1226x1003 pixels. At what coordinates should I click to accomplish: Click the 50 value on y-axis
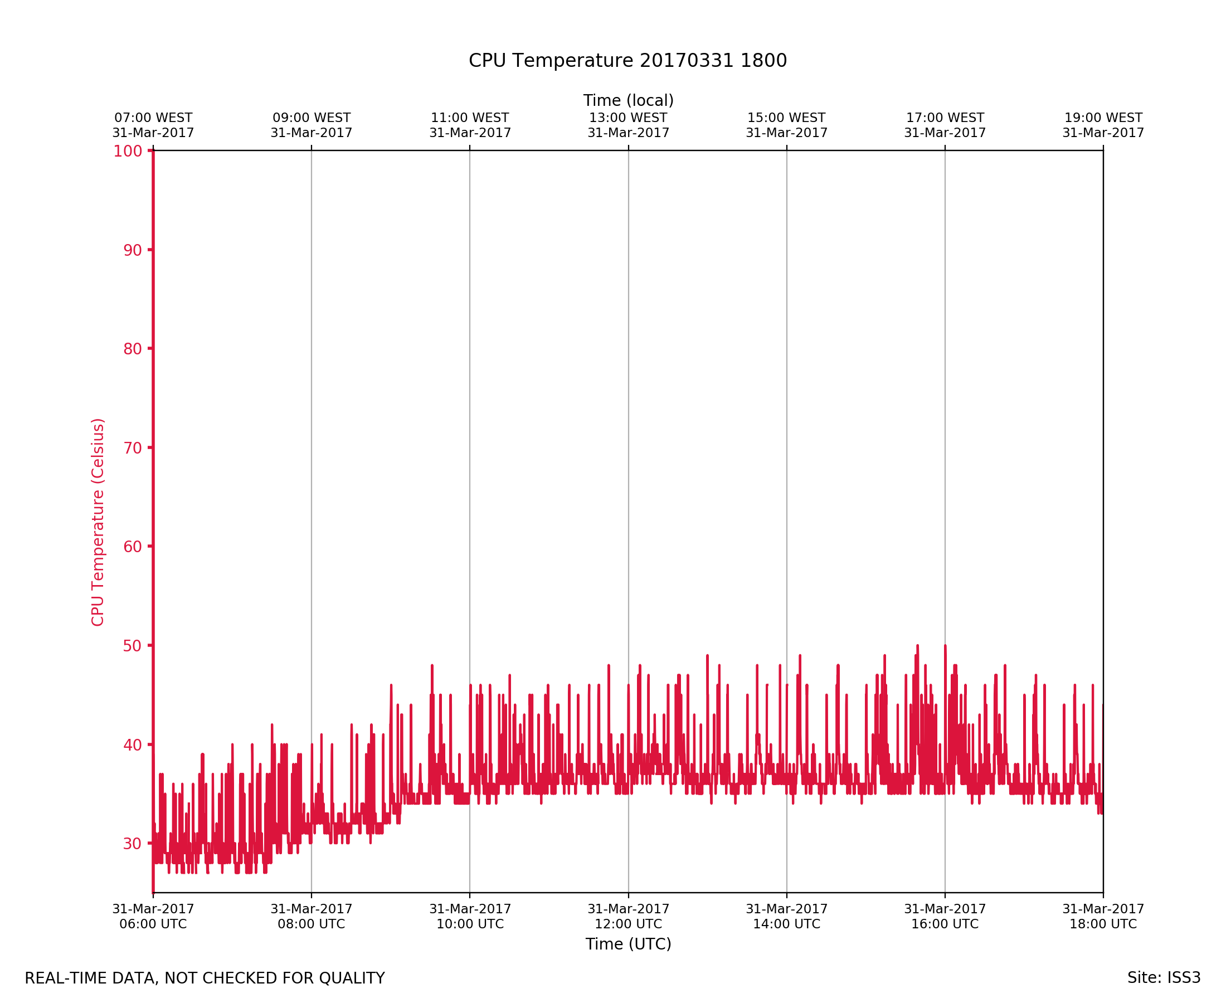[x=132, y=646]
